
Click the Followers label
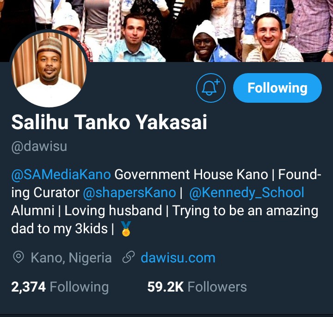point(217,287)
